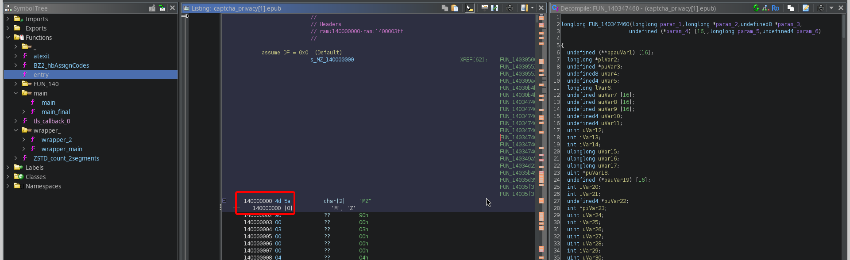Viewport: 850px width, 260px height.
Task: Collapse the main folder in Functions
Action: click(16, 93)
